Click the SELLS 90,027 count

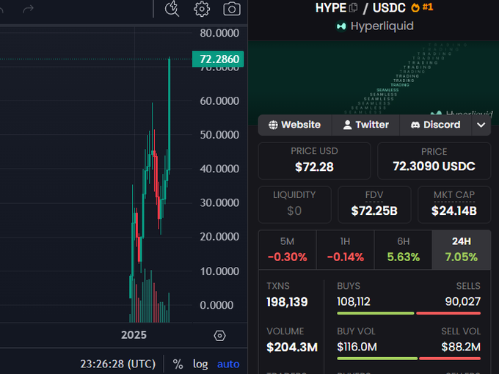coord(463,301)
